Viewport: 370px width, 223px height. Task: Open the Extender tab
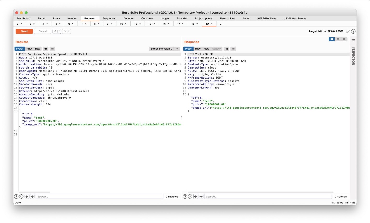tap(182, 19)
